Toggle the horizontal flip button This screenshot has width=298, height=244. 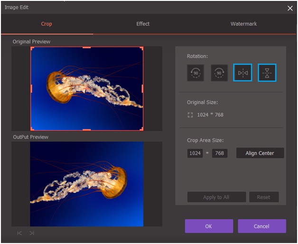[x=243, y=73]
